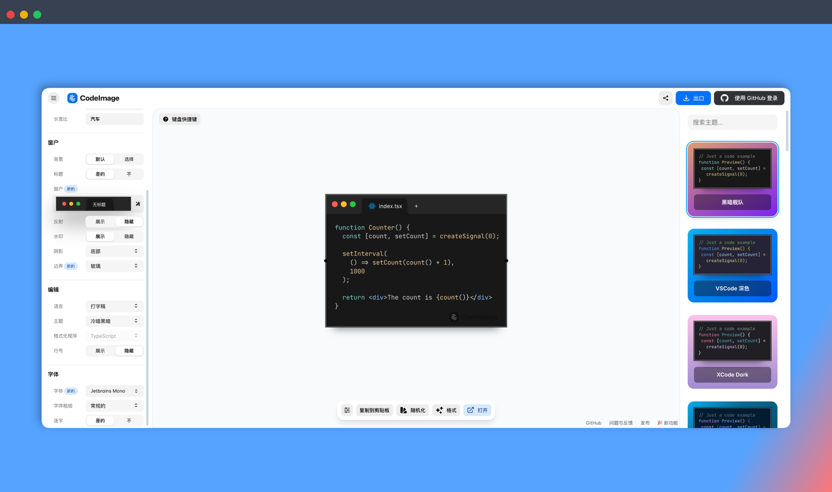The height and width of the screenshot is (492, 832).
Task: Set 背景 to 默认
Action: coord(100,159)
